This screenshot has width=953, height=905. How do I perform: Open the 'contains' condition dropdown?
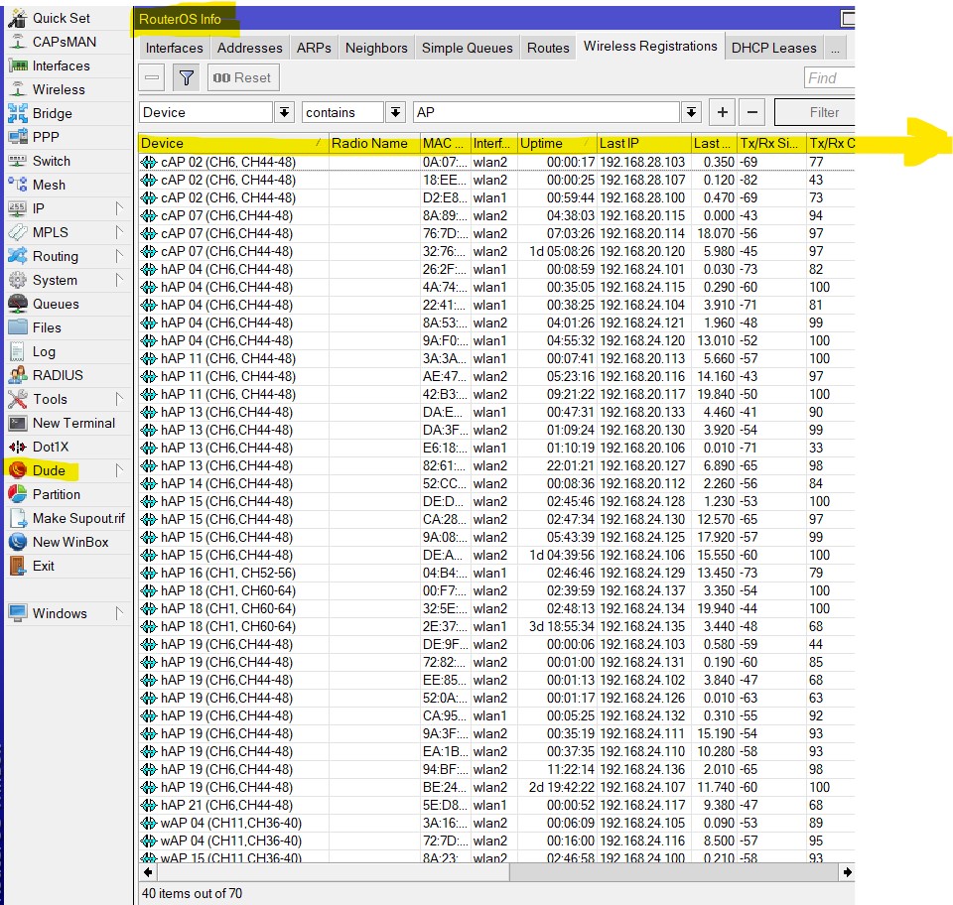pos(395,112)
